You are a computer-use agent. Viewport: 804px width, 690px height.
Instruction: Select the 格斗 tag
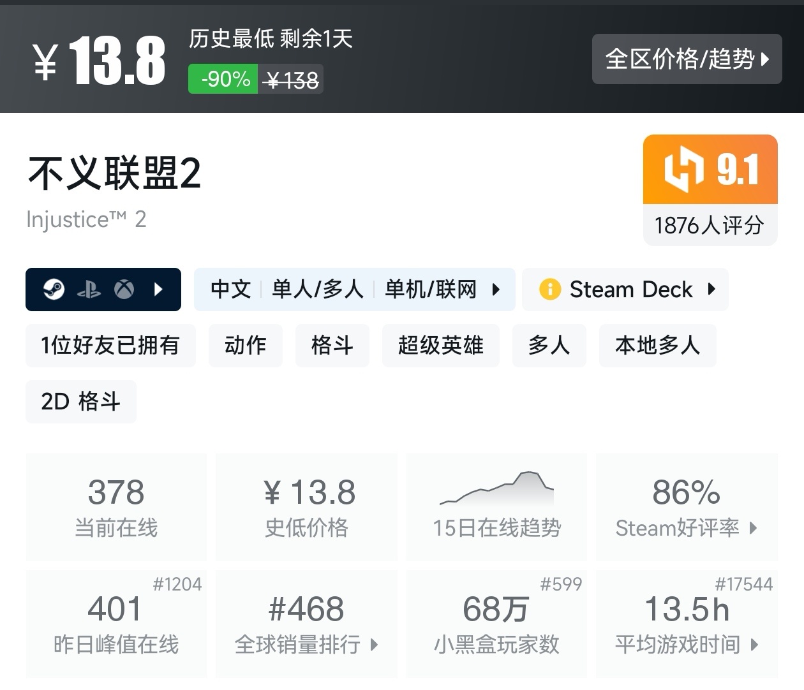coord(332,346)
